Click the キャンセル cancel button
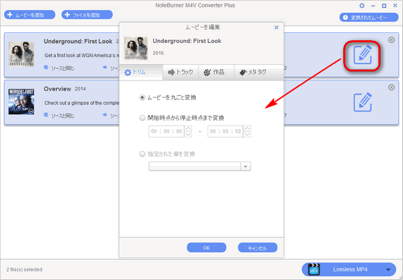403x280 pixels. (257, 248)
